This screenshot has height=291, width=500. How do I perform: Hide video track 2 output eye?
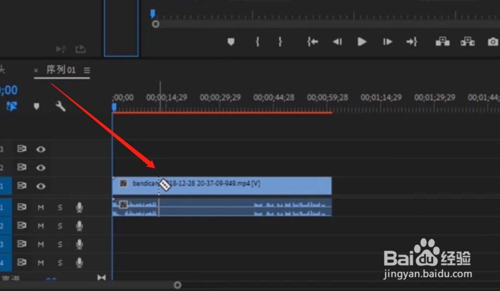pyautogui.click(x=41, y=168)
